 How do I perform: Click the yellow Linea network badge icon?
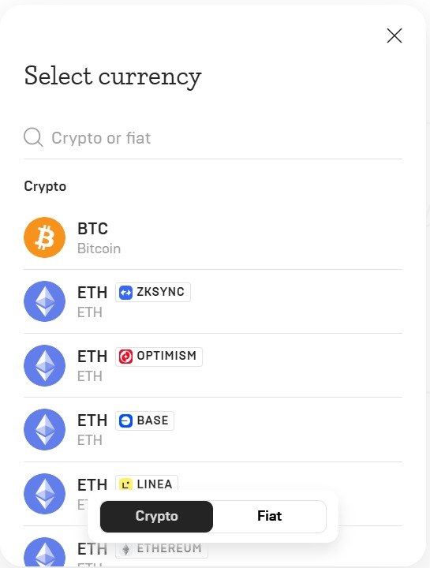(125, 484)
